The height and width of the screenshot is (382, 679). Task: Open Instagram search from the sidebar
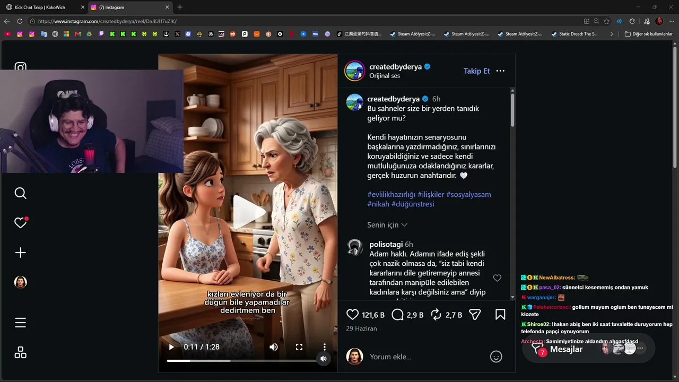click(x=20, y=193)
